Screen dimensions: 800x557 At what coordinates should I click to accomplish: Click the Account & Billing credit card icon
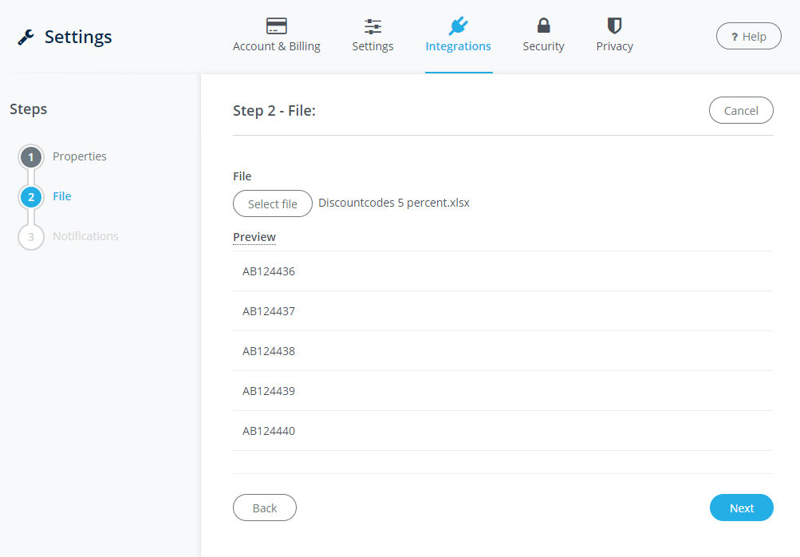point(277,26)
